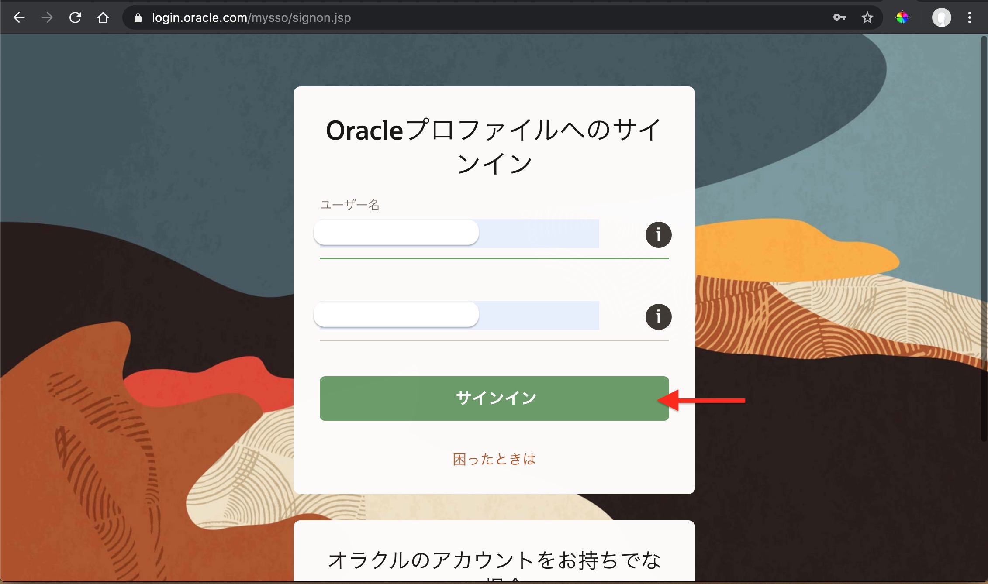
Task: Go back with the browser back arrow
Action: point(19,17)
